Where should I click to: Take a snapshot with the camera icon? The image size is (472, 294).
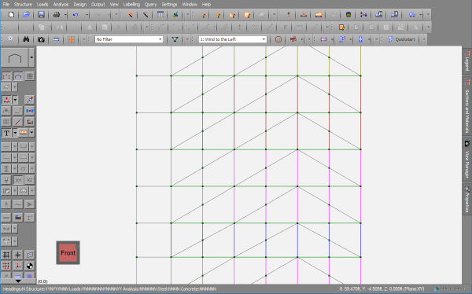point(41,39)
